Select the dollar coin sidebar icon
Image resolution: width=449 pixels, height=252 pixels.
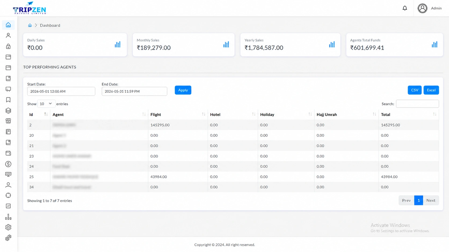(x=8, y=164)
